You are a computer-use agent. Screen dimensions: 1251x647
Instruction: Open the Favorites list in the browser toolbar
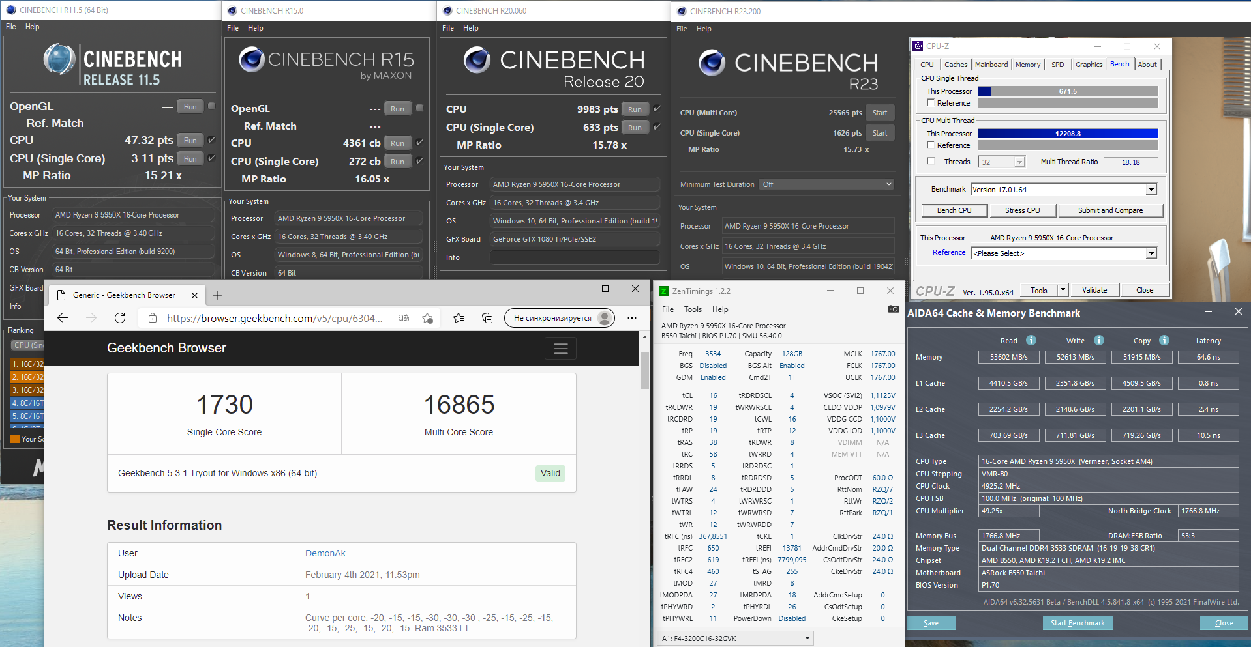[459, 318]
